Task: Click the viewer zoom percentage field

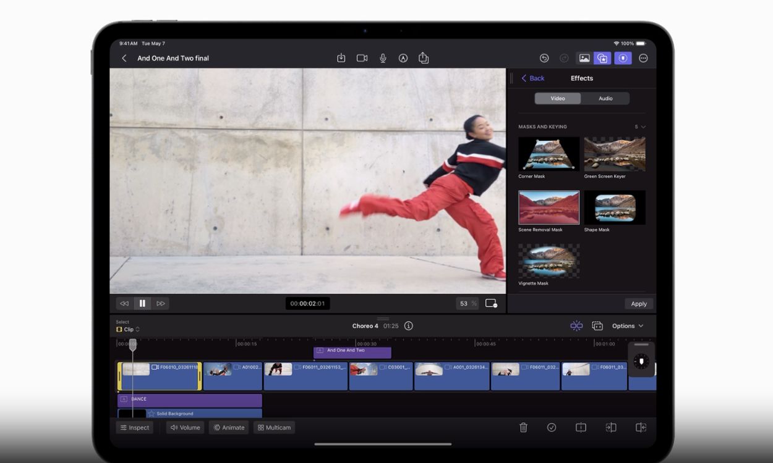Action: pyautogui.click(x=467, y=303)
